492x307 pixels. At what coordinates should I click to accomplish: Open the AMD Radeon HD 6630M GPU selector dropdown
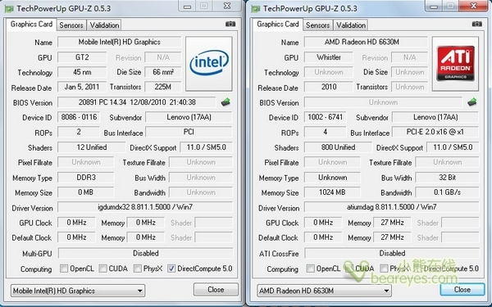coord(324,291)
